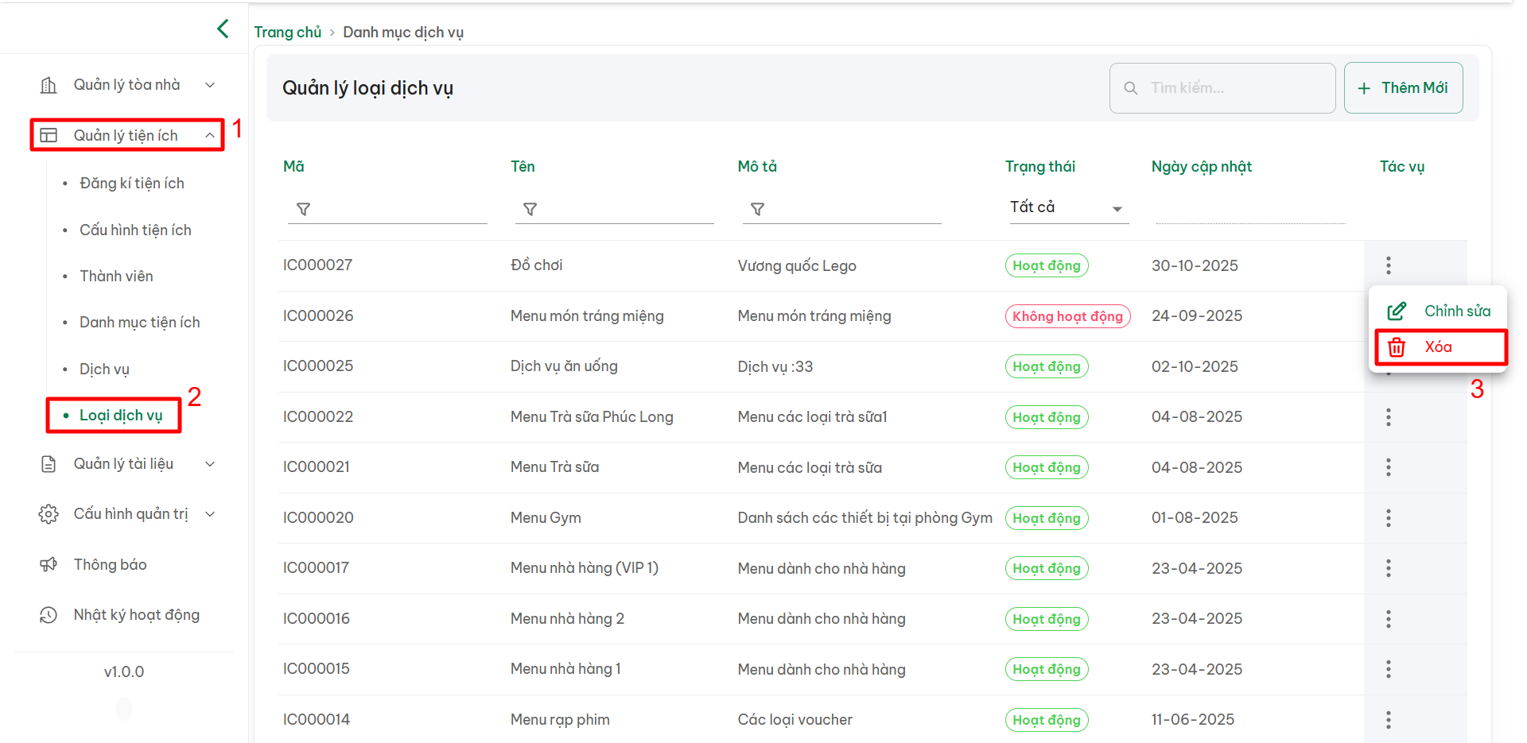Image resolution: width=1527 pixels, height=743 pixels.
Task: Collapse sidebar with the back arrow icon
Action: coord(223,29)
